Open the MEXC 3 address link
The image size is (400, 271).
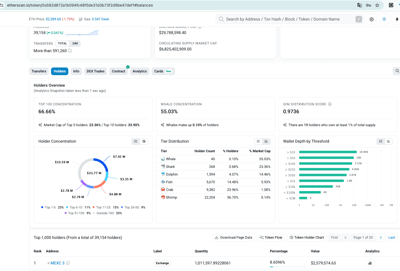(57, 263)
